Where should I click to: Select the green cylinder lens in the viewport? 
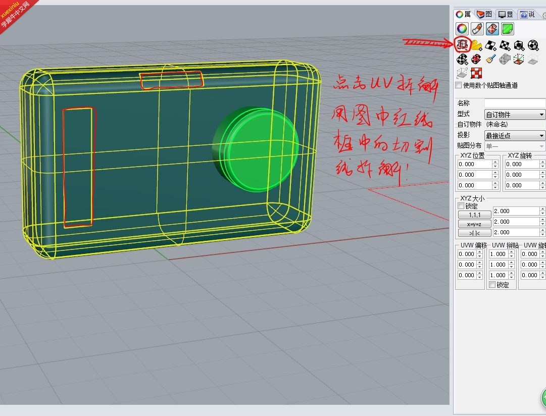click(x=256, y=148)
